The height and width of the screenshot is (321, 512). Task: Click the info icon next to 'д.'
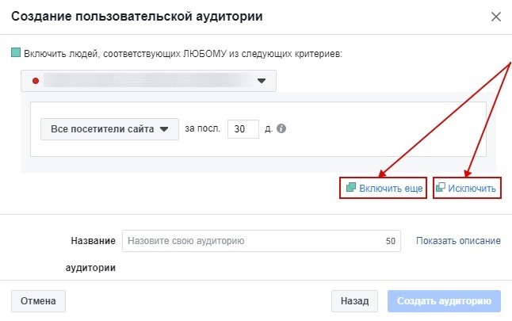click(x=281, y=128)
